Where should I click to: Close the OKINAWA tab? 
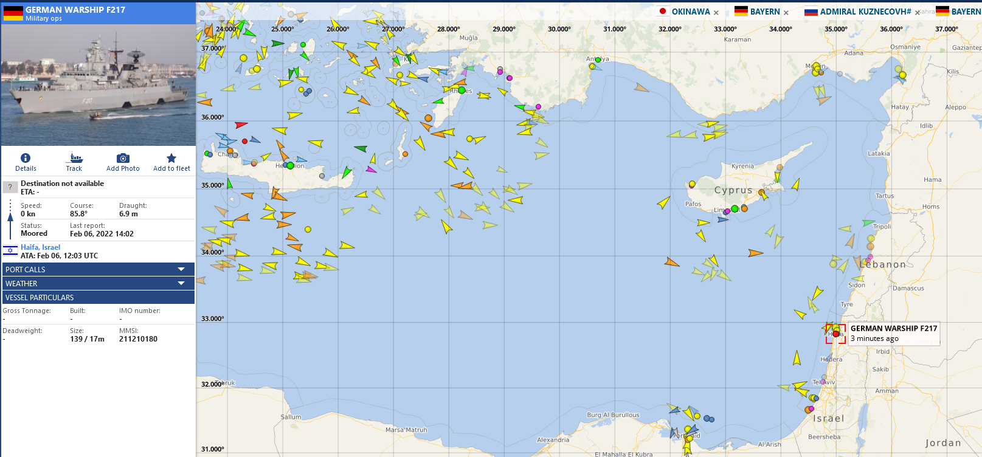click(x=716, y=13)
